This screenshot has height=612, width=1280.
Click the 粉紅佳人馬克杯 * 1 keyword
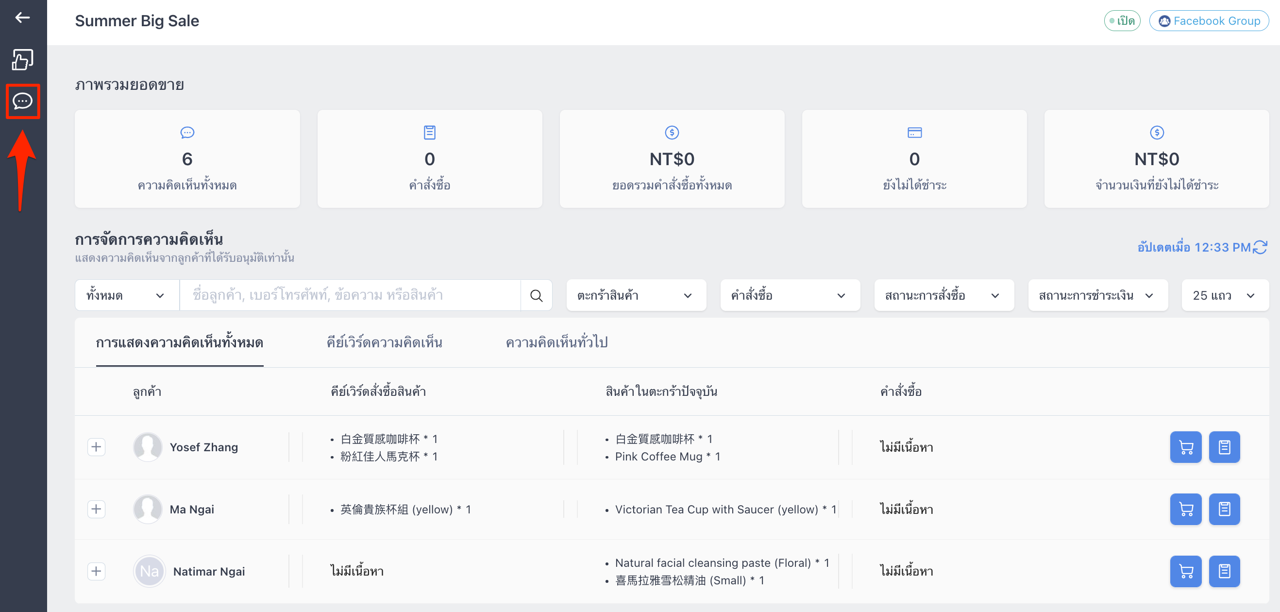(x=388, y=457)
